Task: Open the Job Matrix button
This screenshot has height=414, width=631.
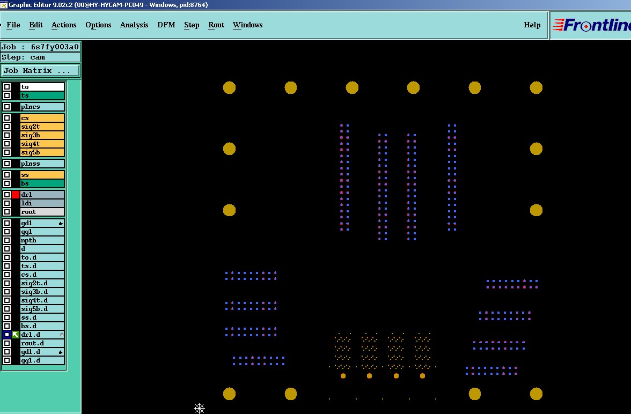Action: point(40,70)
